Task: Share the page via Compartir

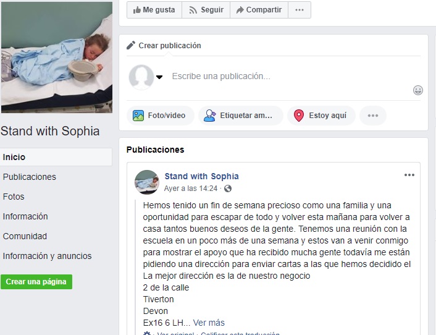Action: (259, 10)
